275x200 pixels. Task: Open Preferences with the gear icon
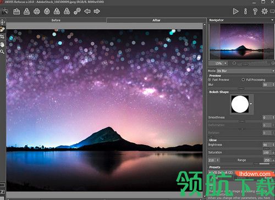coord(265,12)
